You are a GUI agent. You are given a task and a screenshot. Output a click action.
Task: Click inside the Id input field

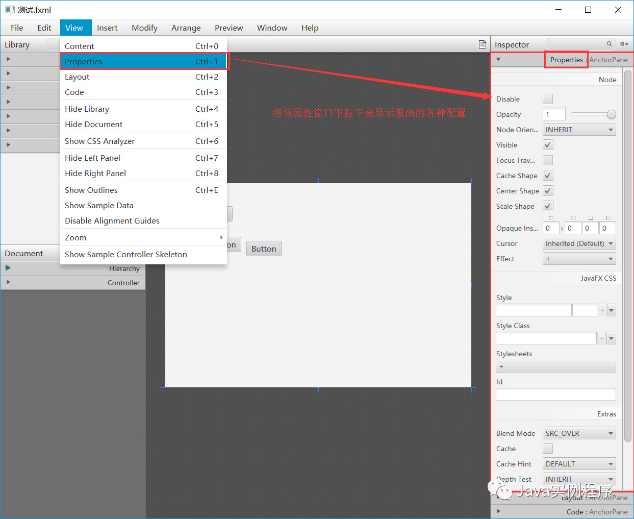tap(555, 394)
